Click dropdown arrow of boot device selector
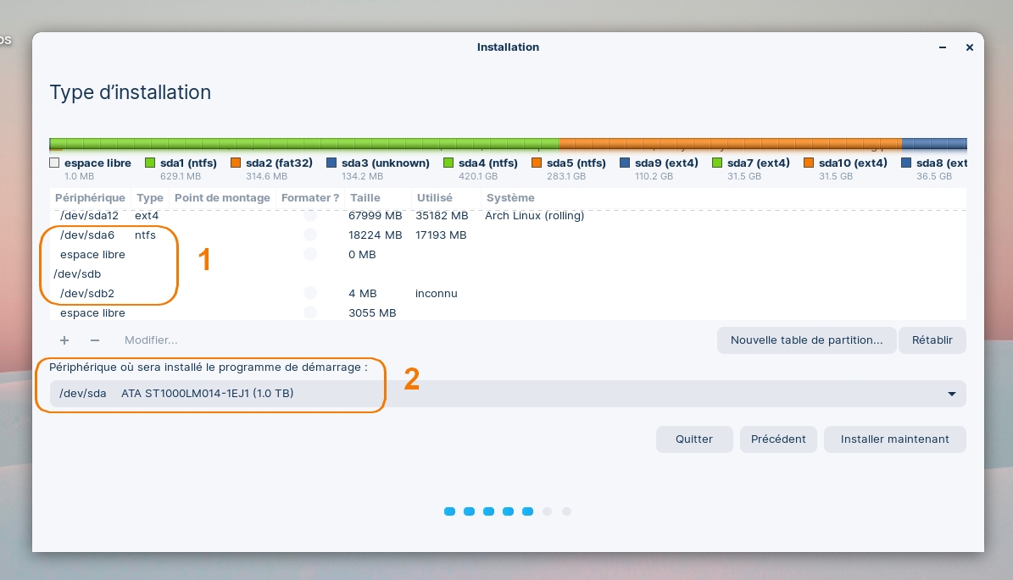This screenshot has width=1013, height=580. [952, 394]
